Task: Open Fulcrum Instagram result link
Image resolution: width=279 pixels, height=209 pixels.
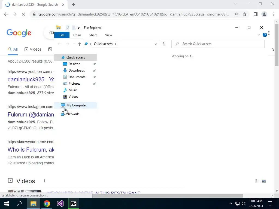Action: pyautogui.click(x=31, y=115)
